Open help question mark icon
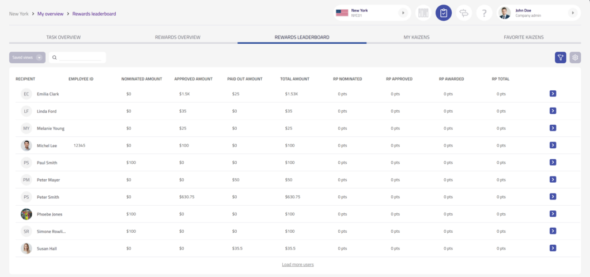This screenshot has width=590, height=277. [x=485, y=13]
